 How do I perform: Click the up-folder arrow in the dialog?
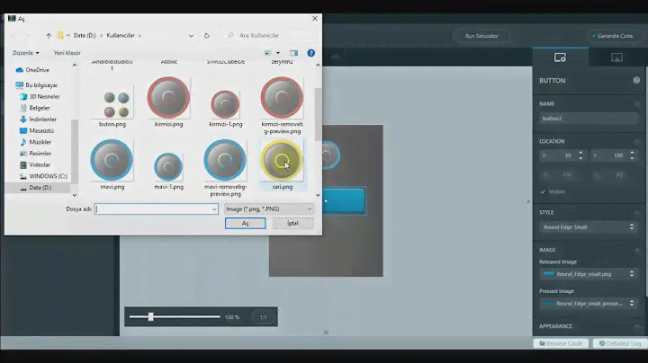(48, 35)
